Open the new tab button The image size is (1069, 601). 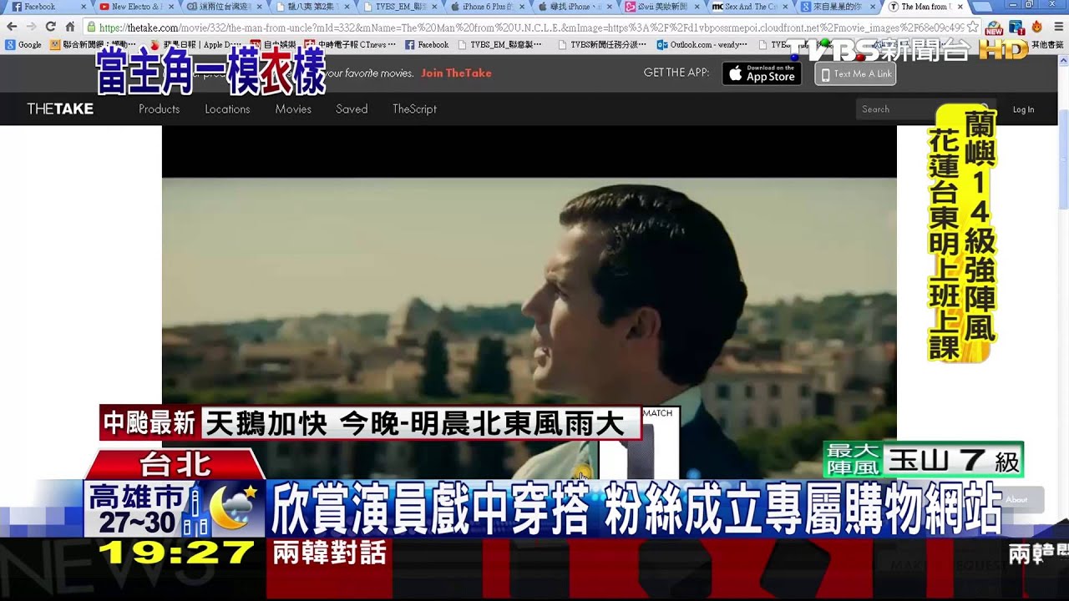pyautogui.click(x=984, y=7)
